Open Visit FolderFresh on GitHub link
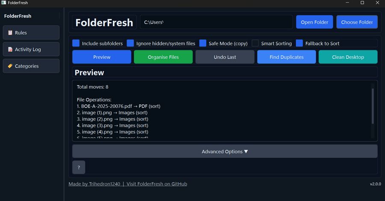This screenshot has height=201, width=385. [157, 184]
